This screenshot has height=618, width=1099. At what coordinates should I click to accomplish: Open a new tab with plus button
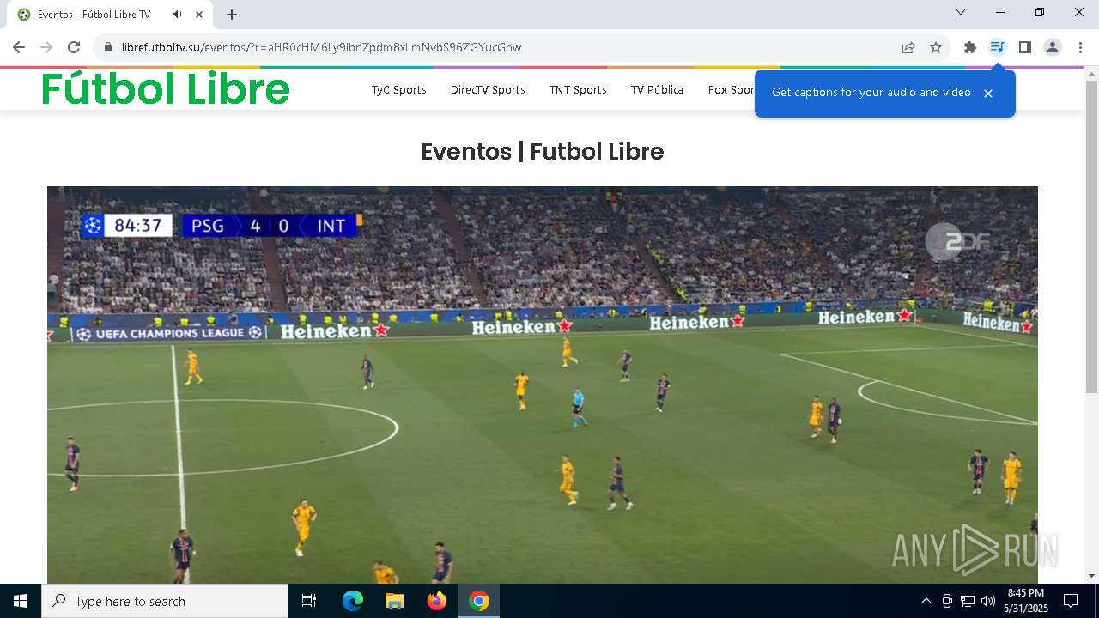point(232,15)
